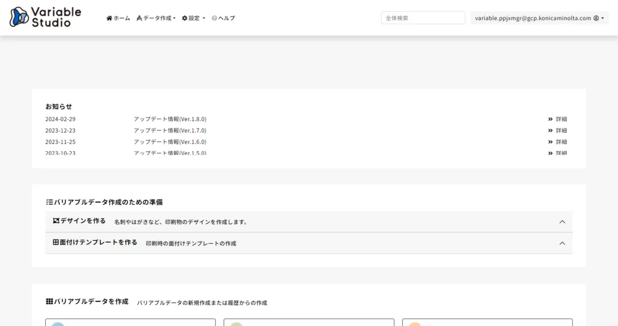This screenshot has width=618, height=326.
Task: Open 詳細 for the Ver.1.8.0 update
Action: coord(557,119)
